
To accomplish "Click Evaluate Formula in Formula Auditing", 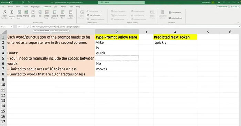I will (138, 19).
